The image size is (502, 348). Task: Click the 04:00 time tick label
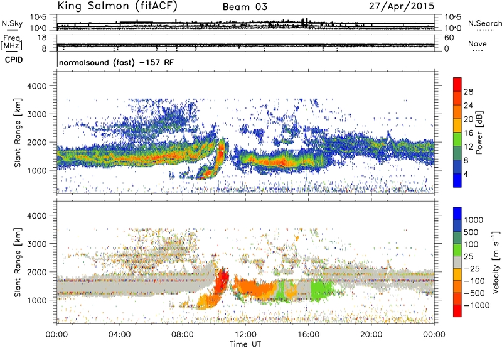coord(119,335)
